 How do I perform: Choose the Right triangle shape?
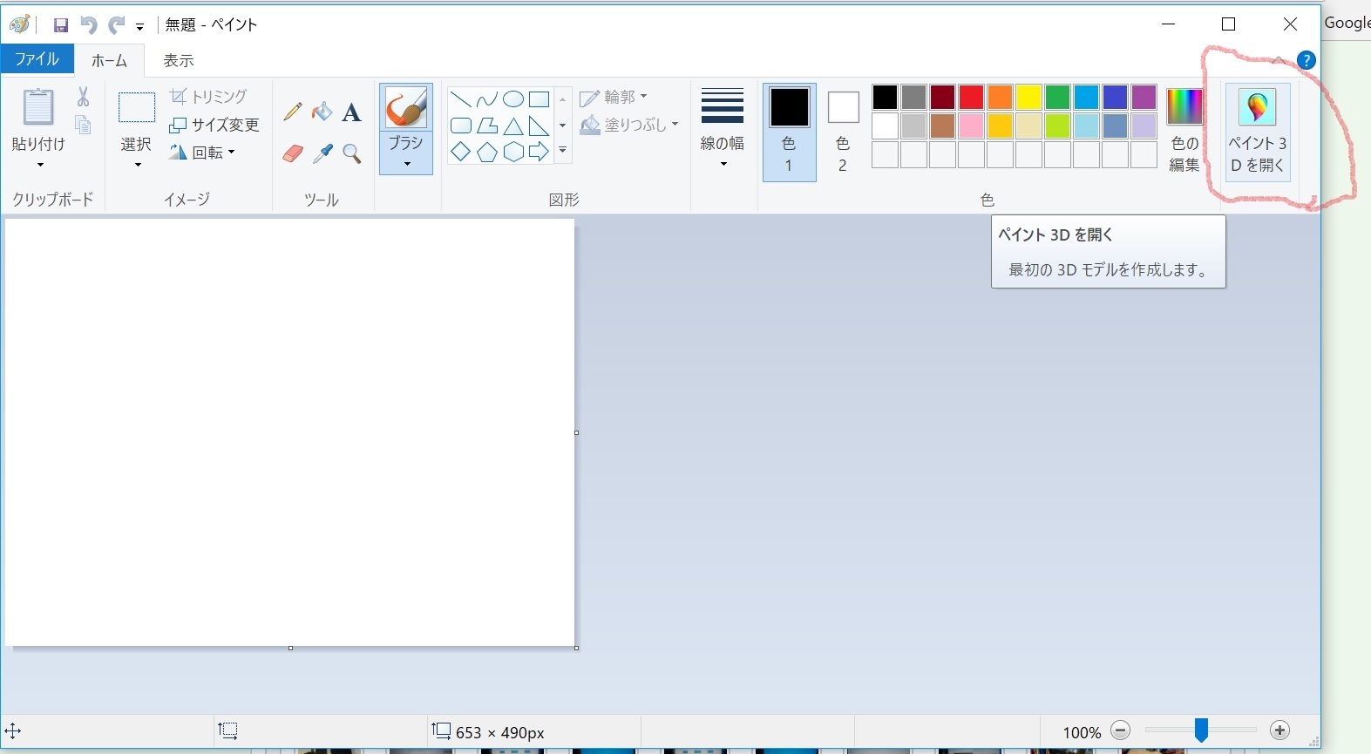tap(540, 126)
